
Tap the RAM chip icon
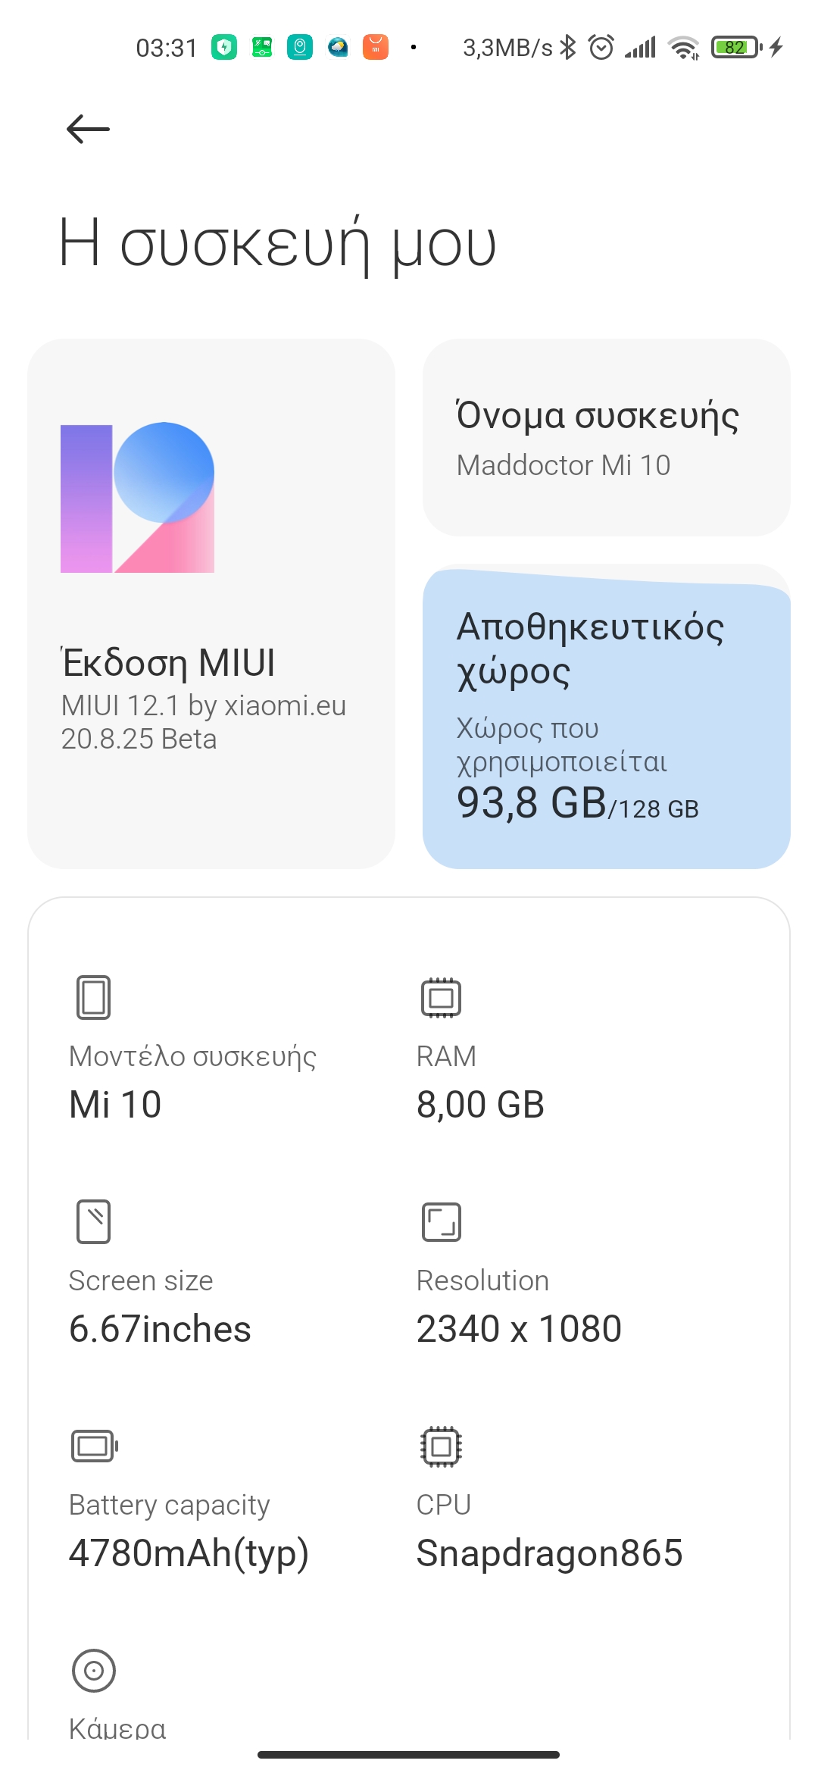(x=441, y=997)
